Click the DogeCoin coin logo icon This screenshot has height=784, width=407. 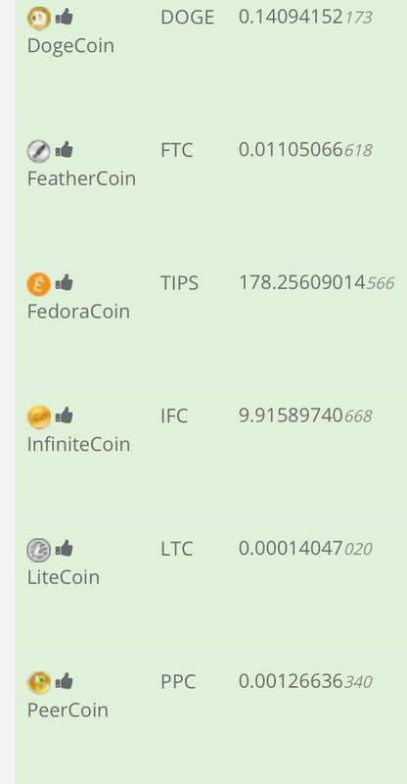coord(38,19)
